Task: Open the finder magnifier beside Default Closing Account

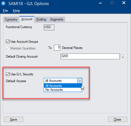Action: (122, 56)
